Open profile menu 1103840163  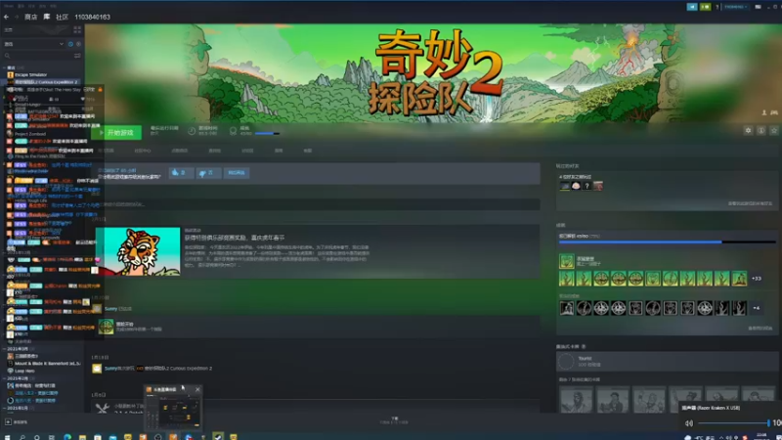[92, 17]
